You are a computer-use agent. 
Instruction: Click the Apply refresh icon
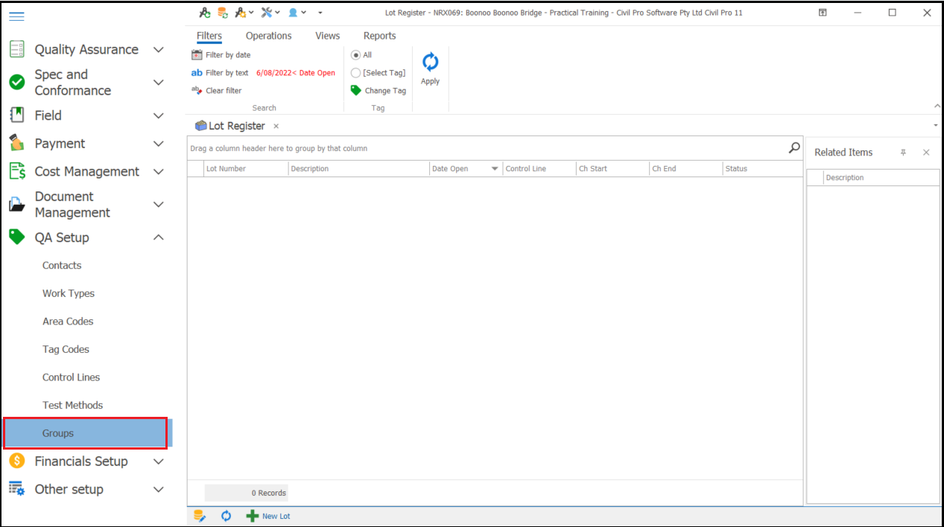click(x=430, y=63)
